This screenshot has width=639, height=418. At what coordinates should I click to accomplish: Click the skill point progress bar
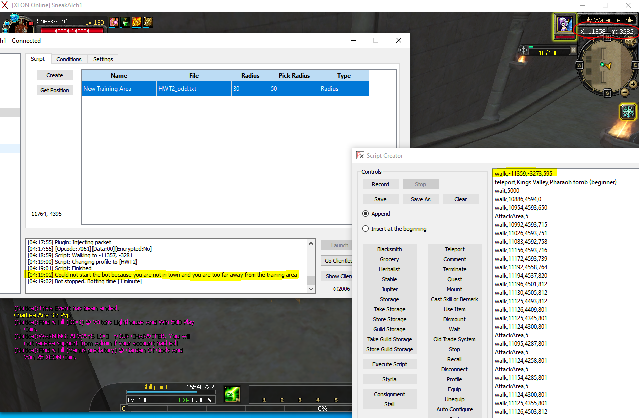(162, 393)
